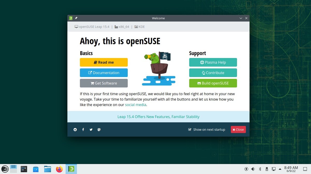Open Dolphin file manager from taskbar
311x174 pixels.
(47, 169)
